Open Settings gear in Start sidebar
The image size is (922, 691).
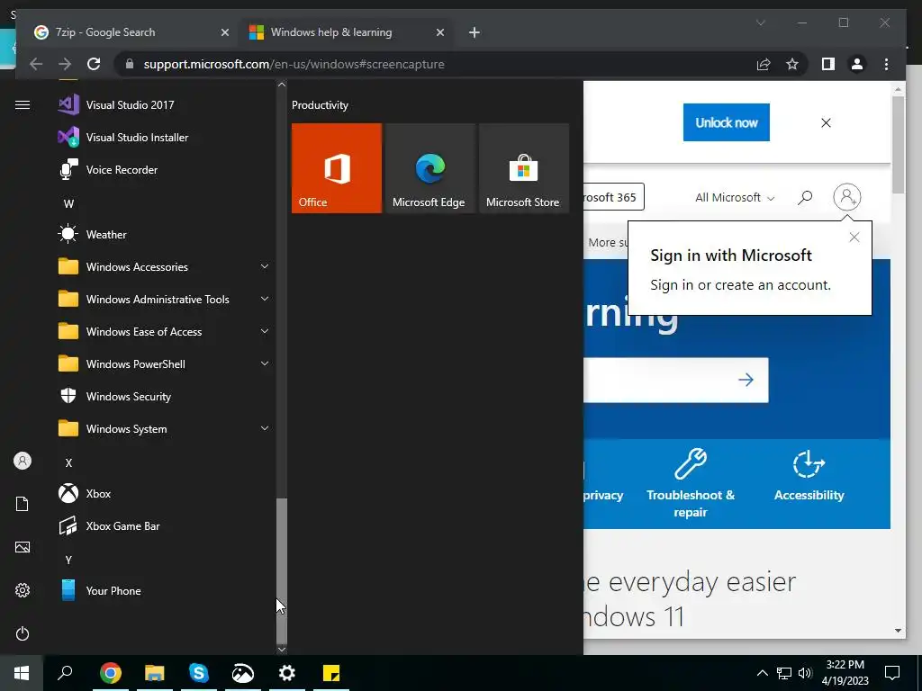23,590
